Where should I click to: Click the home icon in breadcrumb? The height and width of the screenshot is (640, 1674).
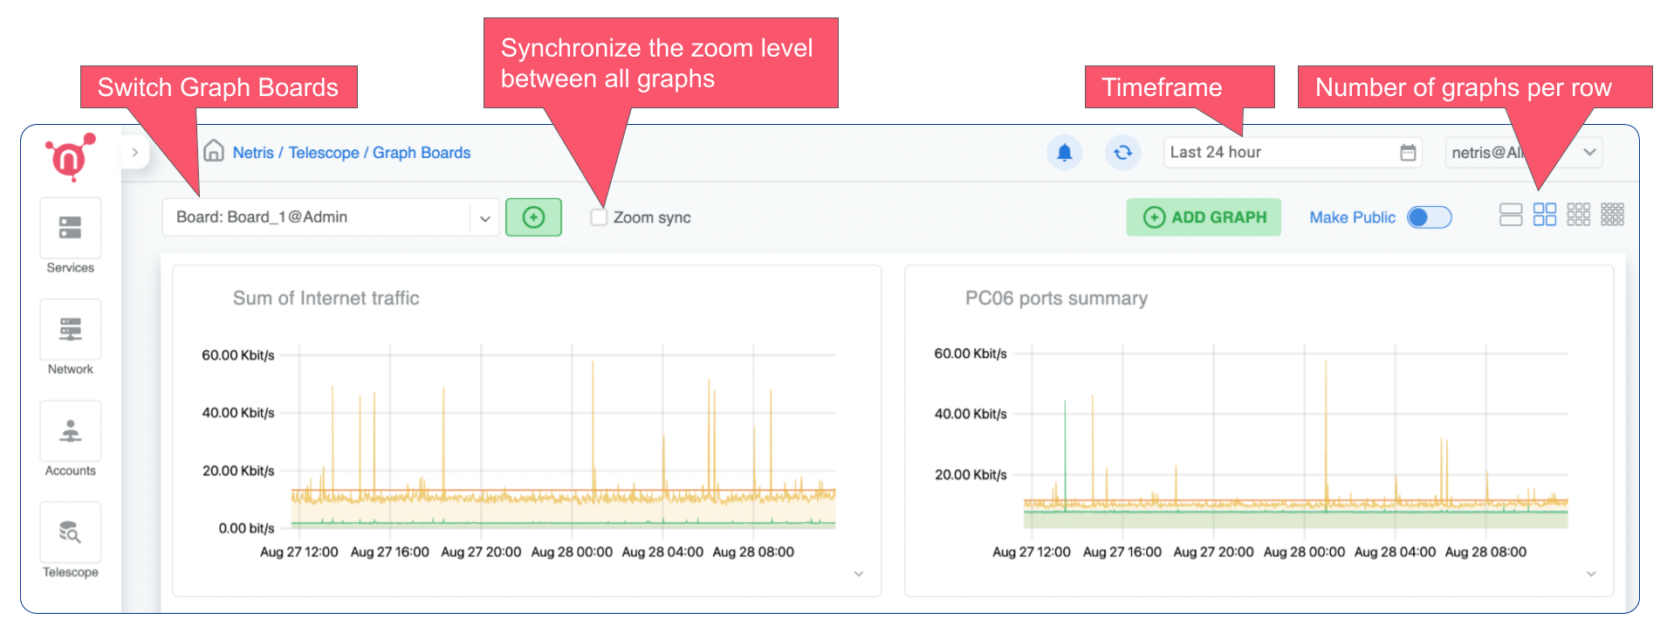click(x=214, y=152)
